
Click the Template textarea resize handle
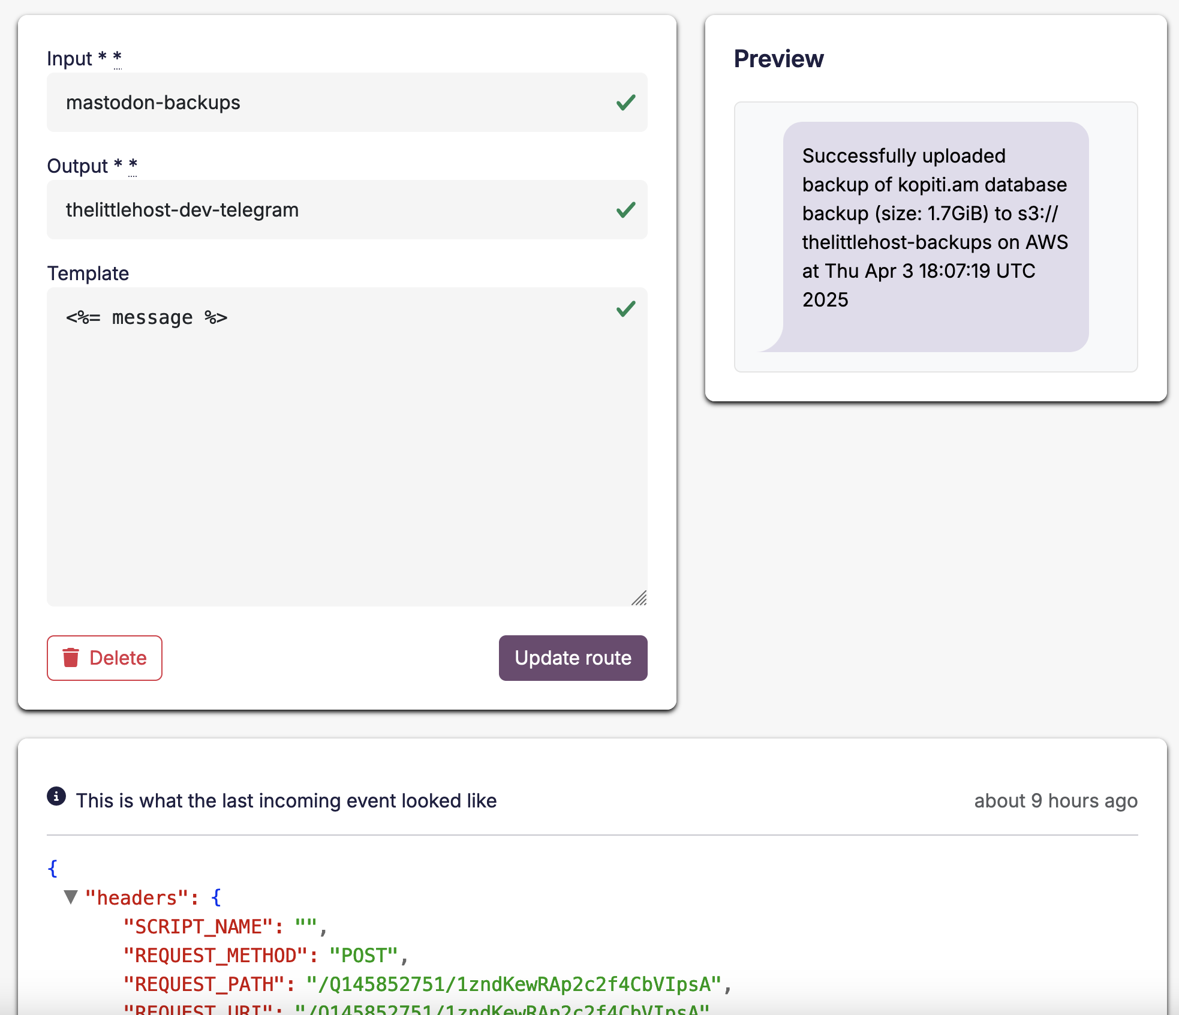point(639,598)
